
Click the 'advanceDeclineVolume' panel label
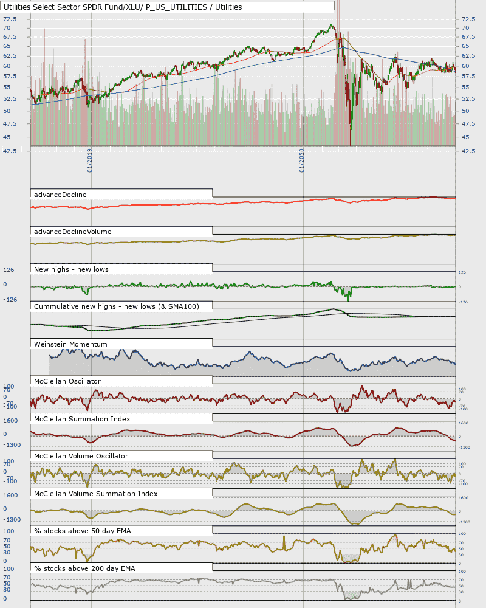72,232
